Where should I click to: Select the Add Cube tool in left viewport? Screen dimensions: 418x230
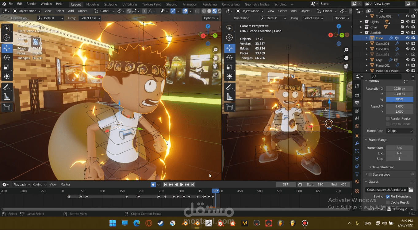[x=6, y=107]
